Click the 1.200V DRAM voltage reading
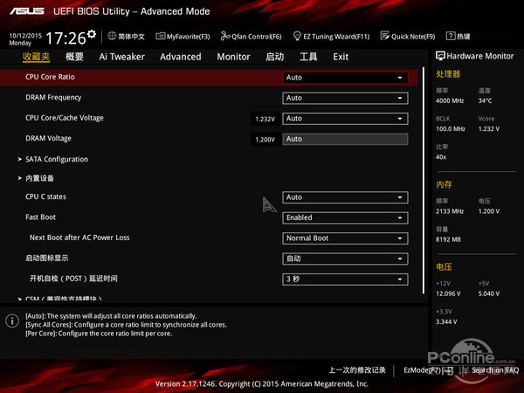Viewport: 524px width, 393px height. click(x=265, y=140)
